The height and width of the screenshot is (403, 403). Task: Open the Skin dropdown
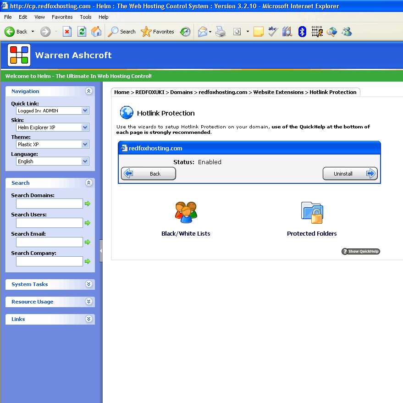click(53, 127)
